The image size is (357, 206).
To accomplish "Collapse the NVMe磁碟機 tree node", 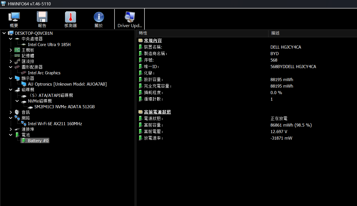I will (17, 101).
